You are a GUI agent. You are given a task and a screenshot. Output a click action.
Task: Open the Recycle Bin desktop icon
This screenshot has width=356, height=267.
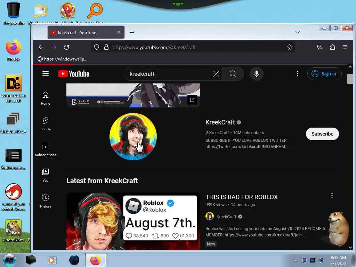pos(14,13)
